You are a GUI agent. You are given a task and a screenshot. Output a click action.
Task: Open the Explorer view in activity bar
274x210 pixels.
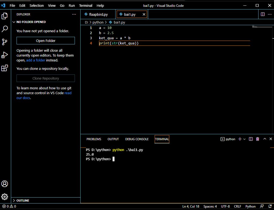tap(5, 16)
